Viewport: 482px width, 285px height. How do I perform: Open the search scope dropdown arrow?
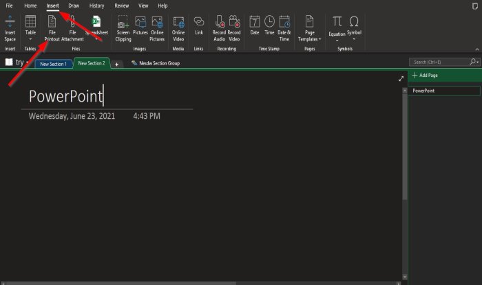(x=478, y=62)
